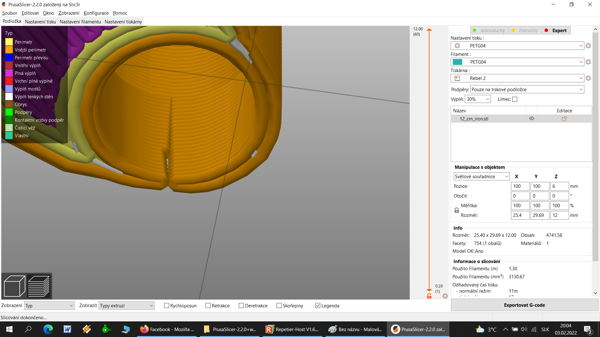This screenshot has height=337, width=600.
Task: Click Exportovat G-code button
Action: click(x=524, y=305)
